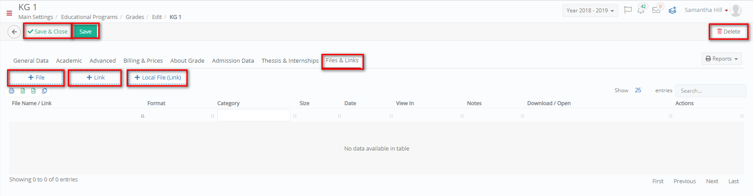Copy table contents to clipboard
Image resolution: width=753 pixels, height=196 pixels.
coord(44,91)
